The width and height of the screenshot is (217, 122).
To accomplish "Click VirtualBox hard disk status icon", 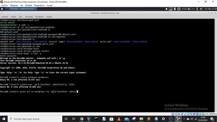I will pyautogui.click(x=173, y=114).
